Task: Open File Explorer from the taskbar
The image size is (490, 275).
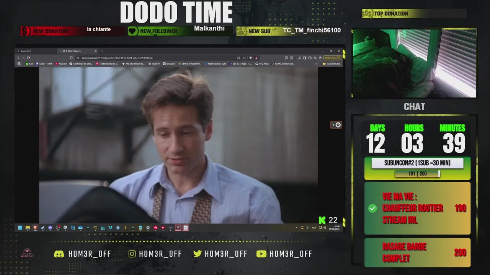Action: click(28, 228)
